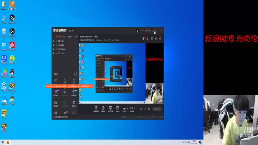The image size is (258, 145).
Task: Open the hamburger menu in the title bar
Action: [152, 31]
